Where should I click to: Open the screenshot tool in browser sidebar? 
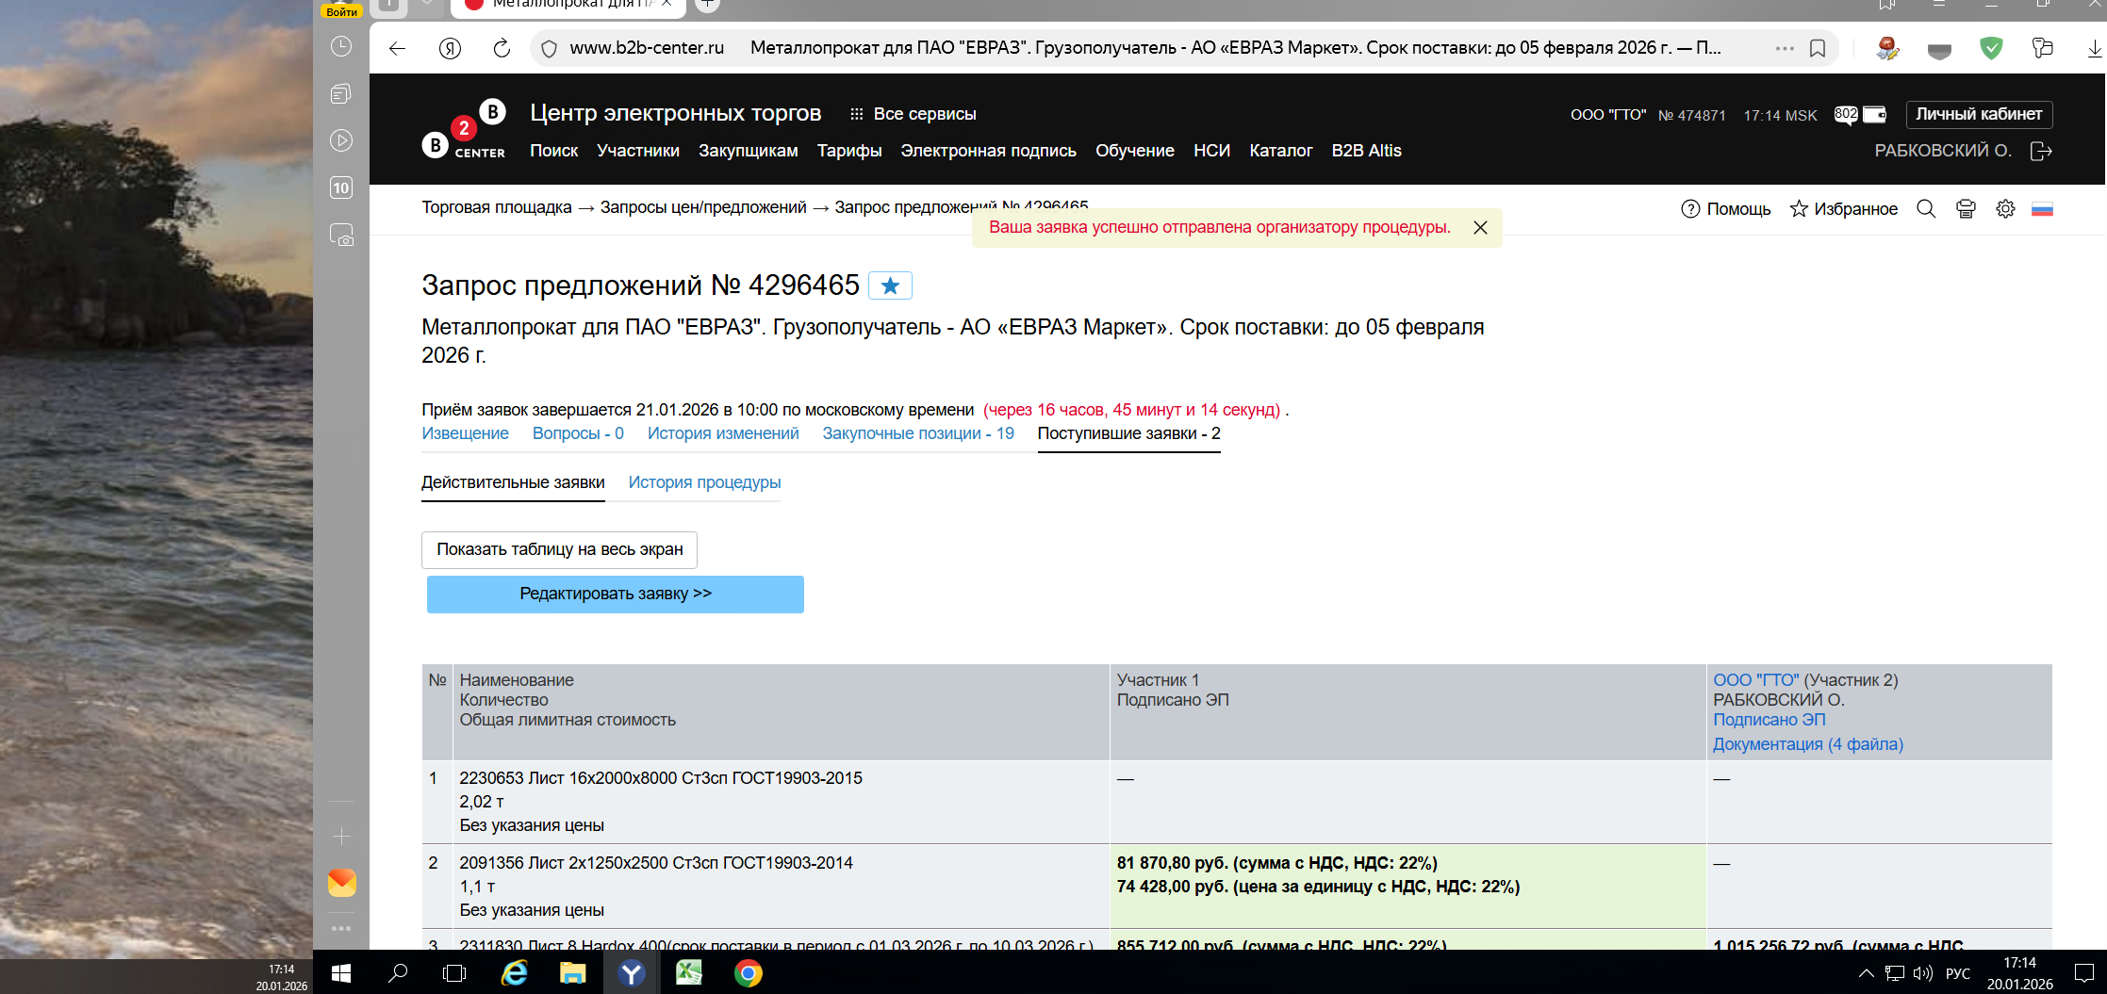341,235
